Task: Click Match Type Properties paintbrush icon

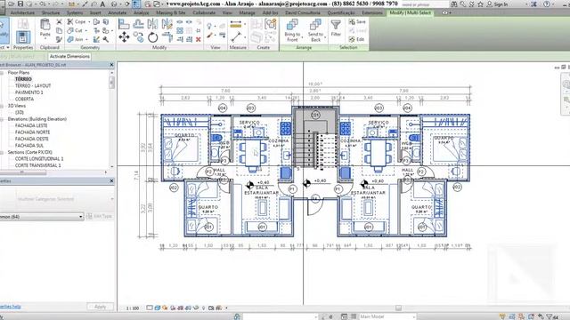Action: coord(60,39)
